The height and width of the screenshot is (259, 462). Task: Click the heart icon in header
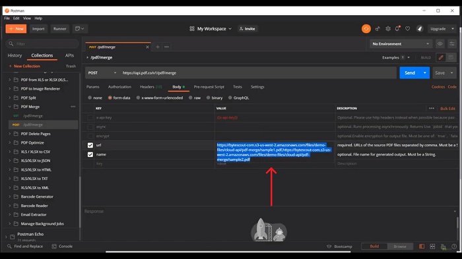407,29
